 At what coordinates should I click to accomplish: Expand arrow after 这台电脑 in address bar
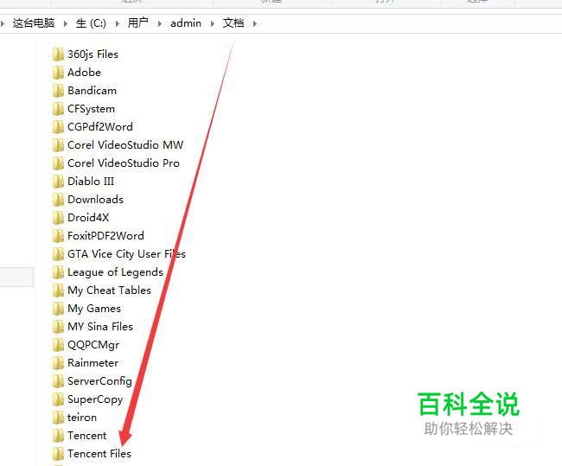[x=65, y=23]
